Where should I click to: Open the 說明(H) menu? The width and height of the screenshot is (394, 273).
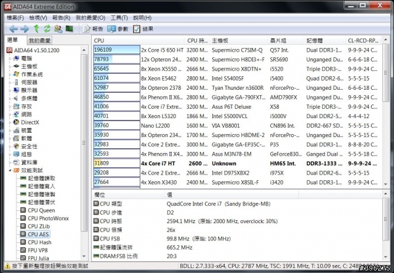(x=142, y=18)
